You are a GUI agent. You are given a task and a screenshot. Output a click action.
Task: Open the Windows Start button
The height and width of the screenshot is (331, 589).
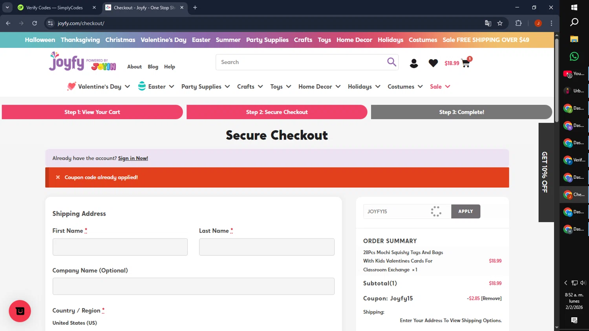[574, 7]
